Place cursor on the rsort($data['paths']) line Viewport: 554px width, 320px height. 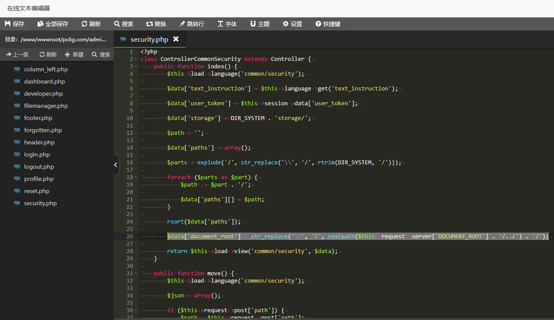[204, 221]
